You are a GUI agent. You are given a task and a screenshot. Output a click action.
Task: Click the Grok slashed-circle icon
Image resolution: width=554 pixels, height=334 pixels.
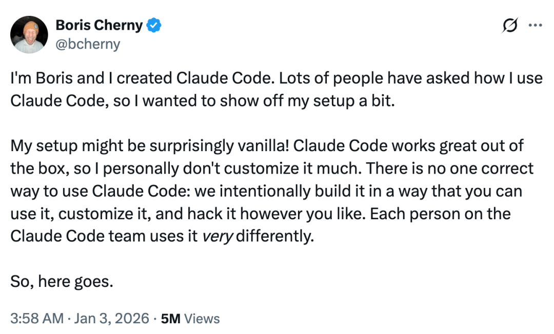(x=509, y=25)
